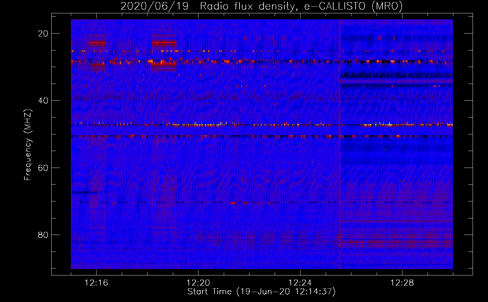Click the 12:20 time tick label

point(198,283)
